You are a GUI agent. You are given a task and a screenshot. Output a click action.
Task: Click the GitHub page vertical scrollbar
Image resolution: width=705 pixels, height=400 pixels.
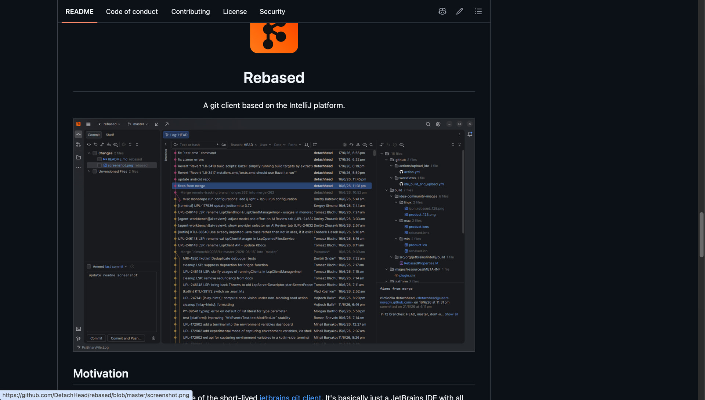point(701,235)
